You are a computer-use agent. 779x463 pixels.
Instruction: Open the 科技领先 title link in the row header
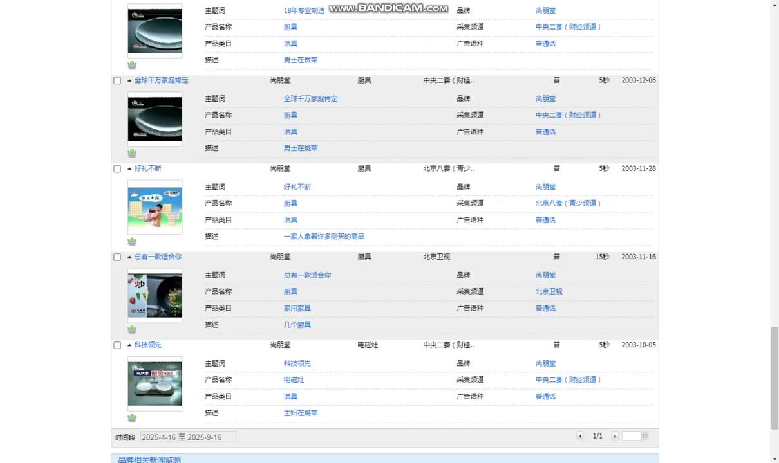tap(147, 345)
